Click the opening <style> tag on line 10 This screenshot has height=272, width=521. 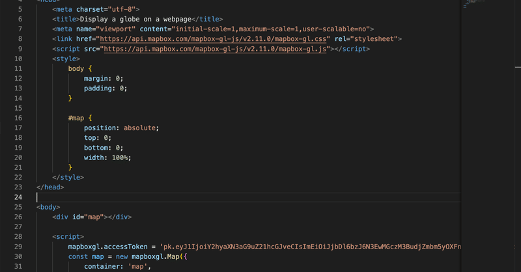(x=66, y=59)
